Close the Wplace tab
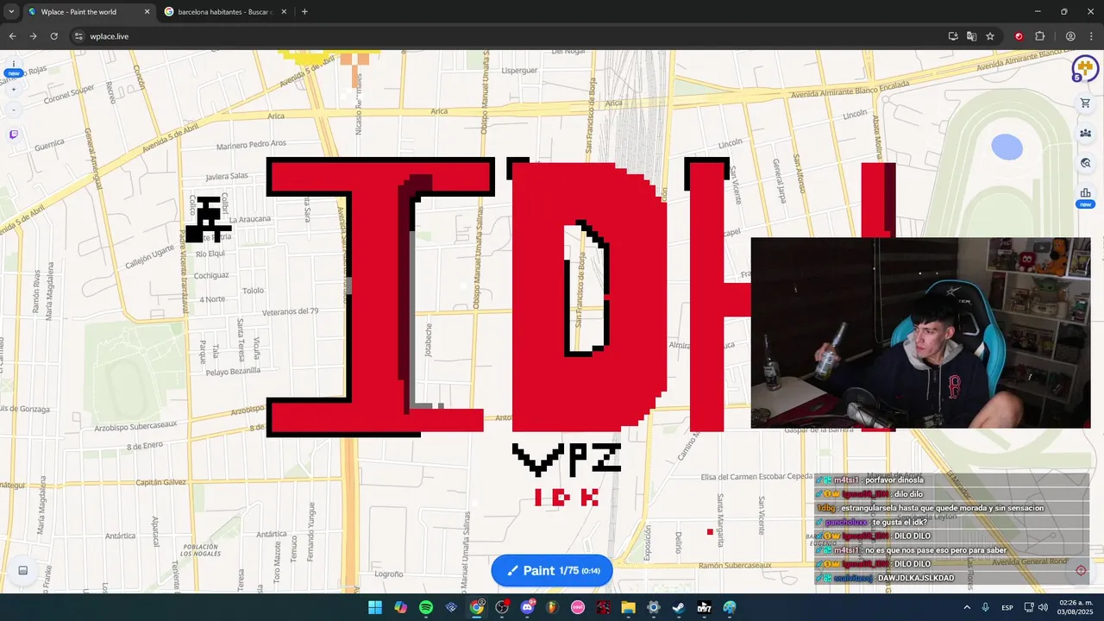Screen dimensions: 1104x621 pyautogui.click(x=147, y=12)
